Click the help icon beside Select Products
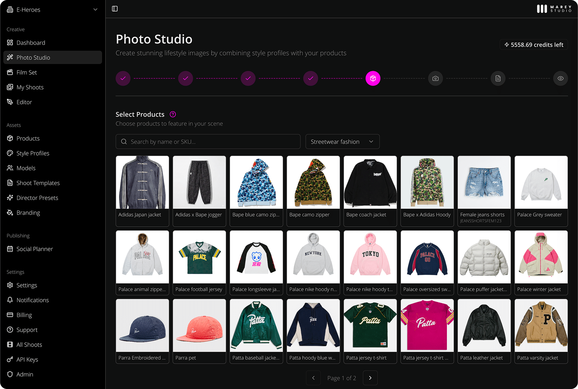 click(173, 114)
